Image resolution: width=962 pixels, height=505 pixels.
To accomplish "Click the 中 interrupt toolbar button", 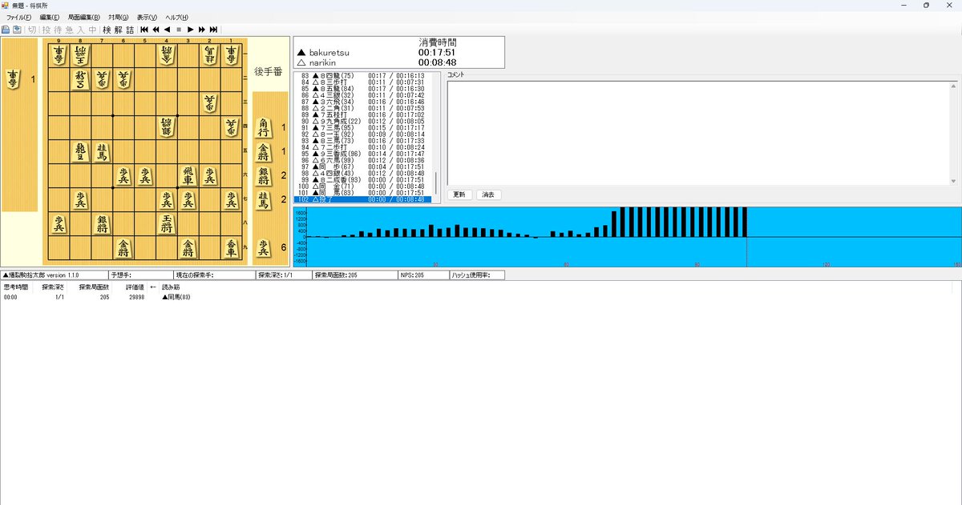I will click(92, 30).
